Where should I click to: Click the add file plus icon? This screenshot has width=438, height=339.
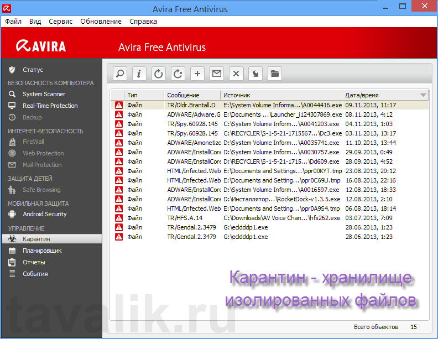(197, 74)
